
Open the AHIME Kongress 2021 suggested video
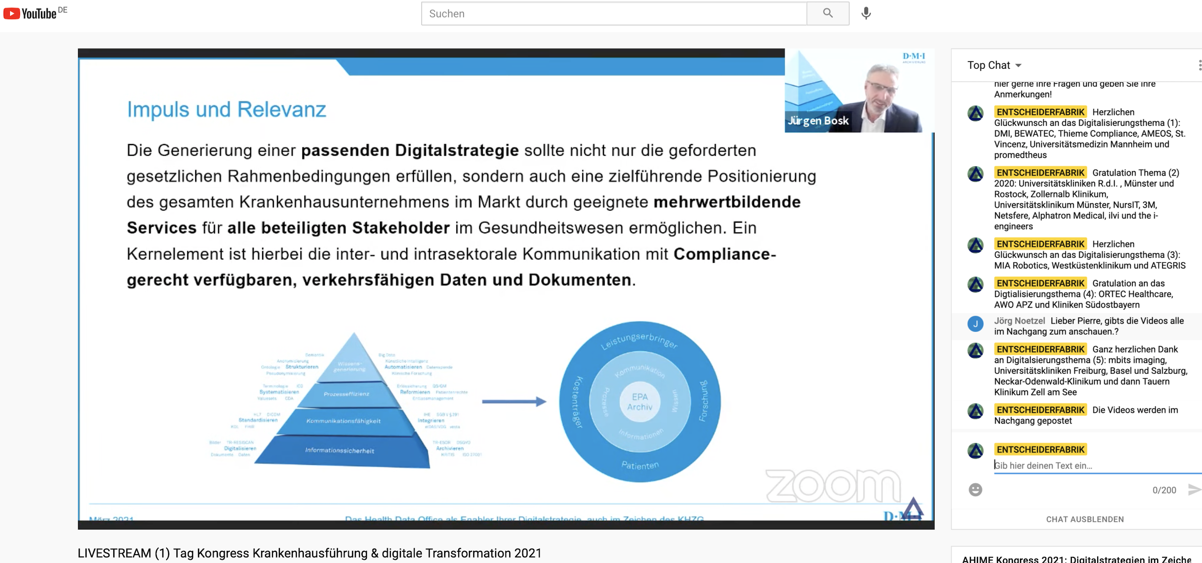point(1077,559)
